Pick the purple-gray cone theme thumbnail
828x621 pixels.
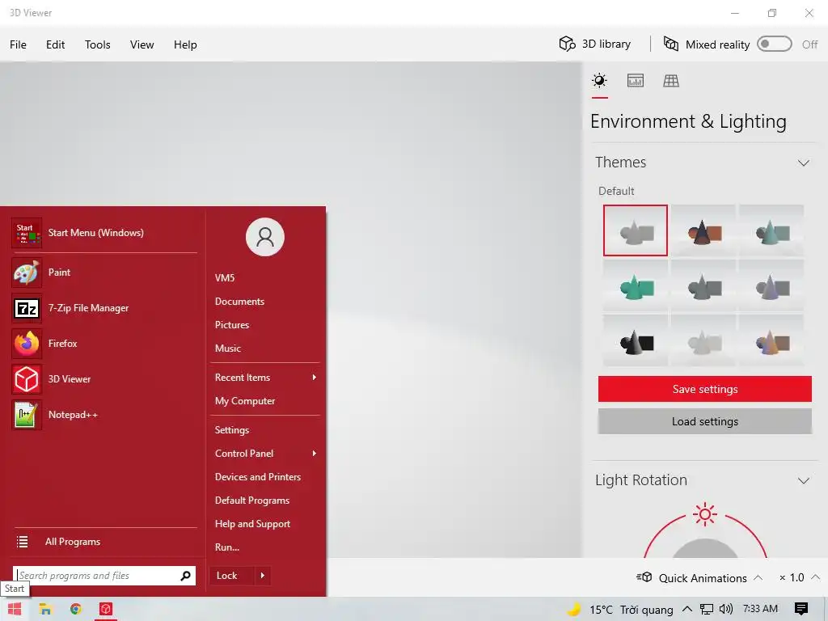pos(771,285)
